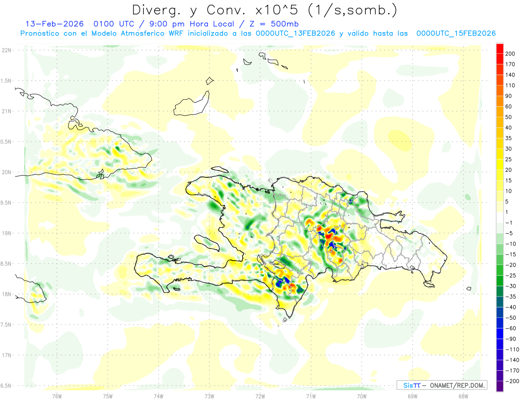Click the -90 color bar label
Screen dimensions: 520x402
(510, 339)
